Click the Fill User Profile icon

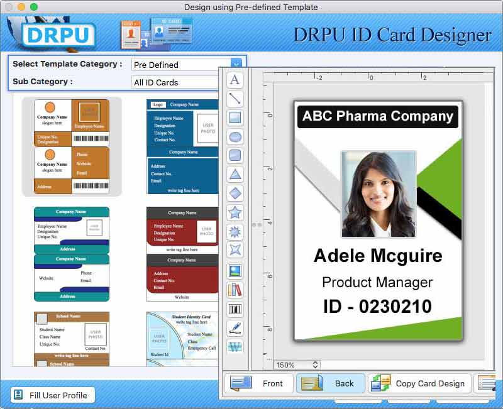tap(18, 395)
